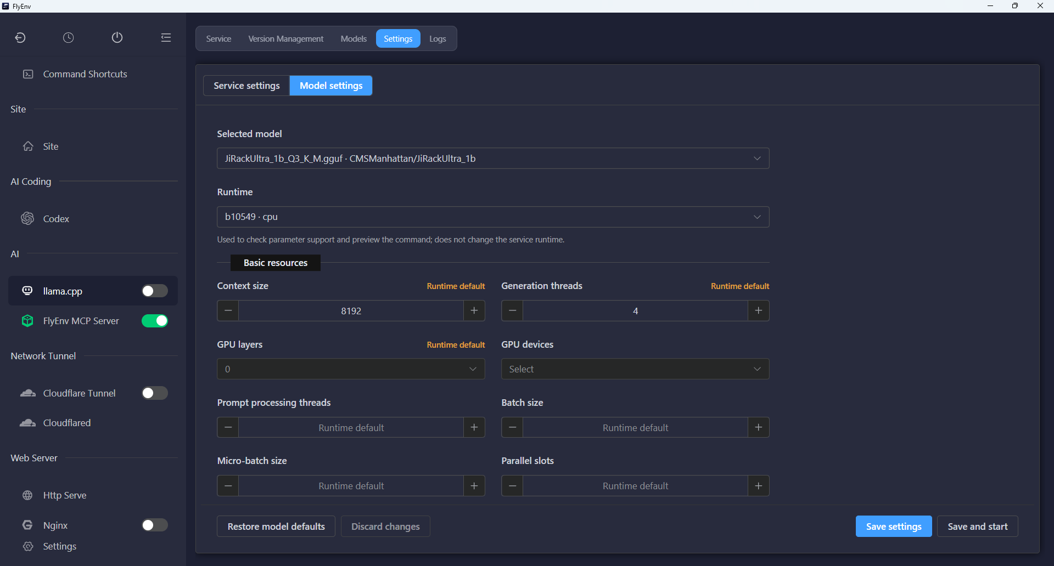The width and height of the screenshot is (1054, 566).
Task: Decrease Micro-batch size value
Action: [x=228, y=485]
